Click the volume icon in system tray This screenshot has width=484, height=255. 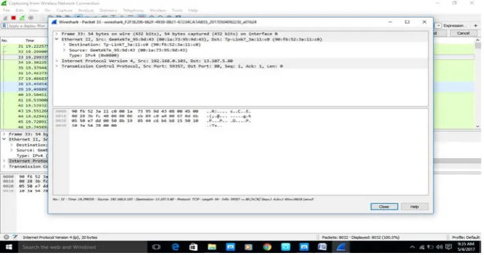coord(439,247)
